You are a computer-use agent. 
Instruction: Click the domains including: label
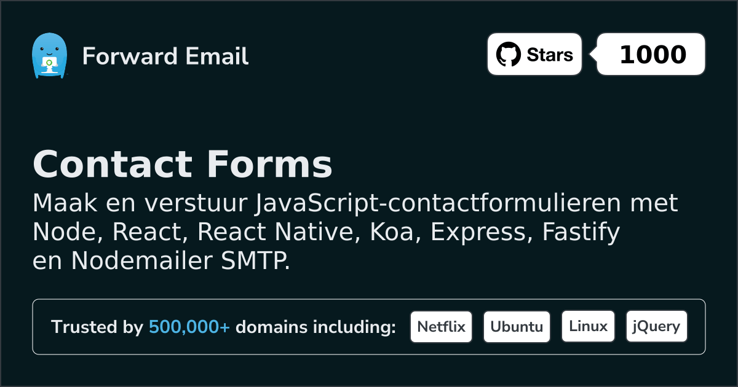click(315, 327)
